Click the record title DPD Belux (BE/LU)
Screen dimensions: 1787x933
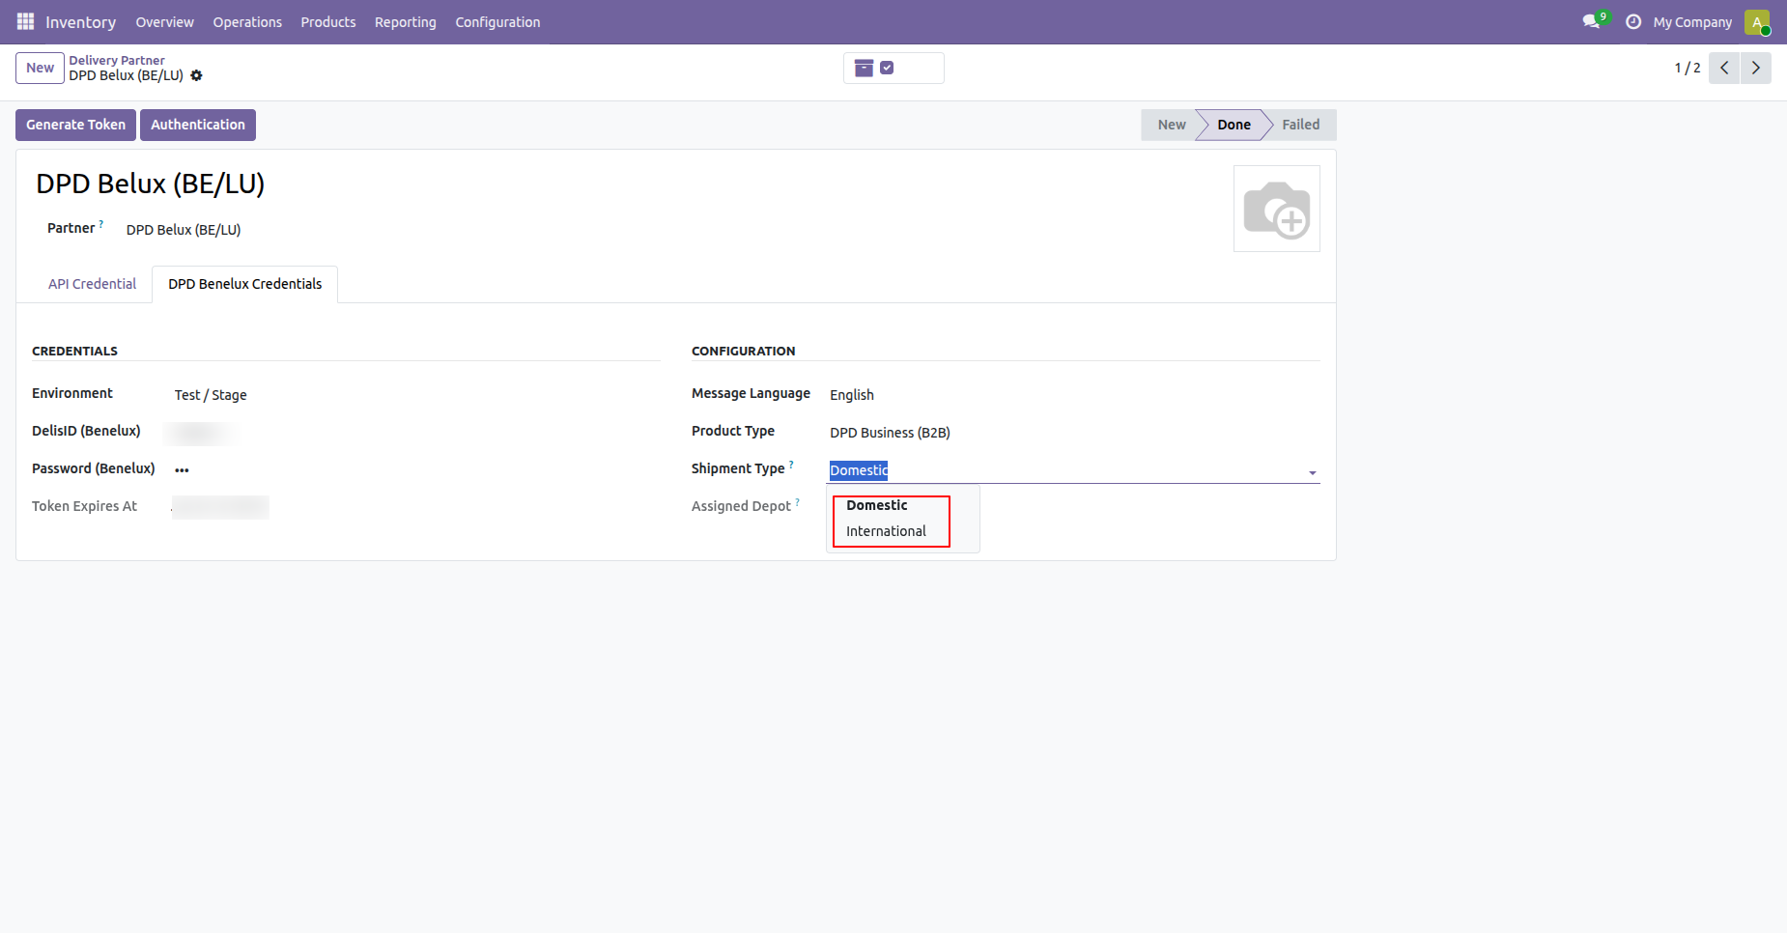click(151, 184)
